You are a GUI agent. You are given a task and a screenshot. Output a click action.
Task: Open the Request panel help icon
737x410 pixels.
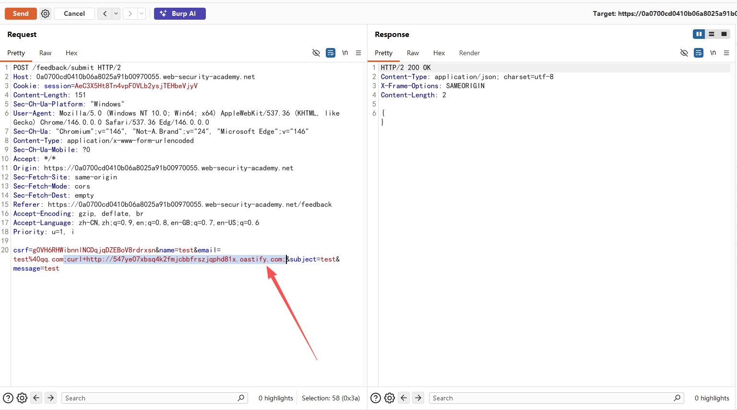point(8,398)
